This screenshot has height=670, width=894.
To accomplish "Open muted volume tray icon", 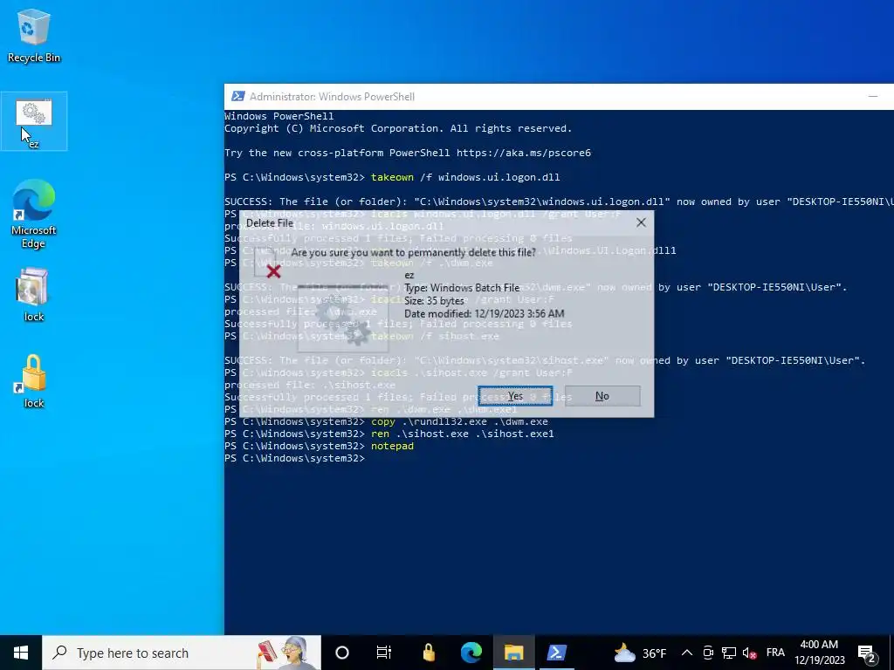I will tap(750, 653).
